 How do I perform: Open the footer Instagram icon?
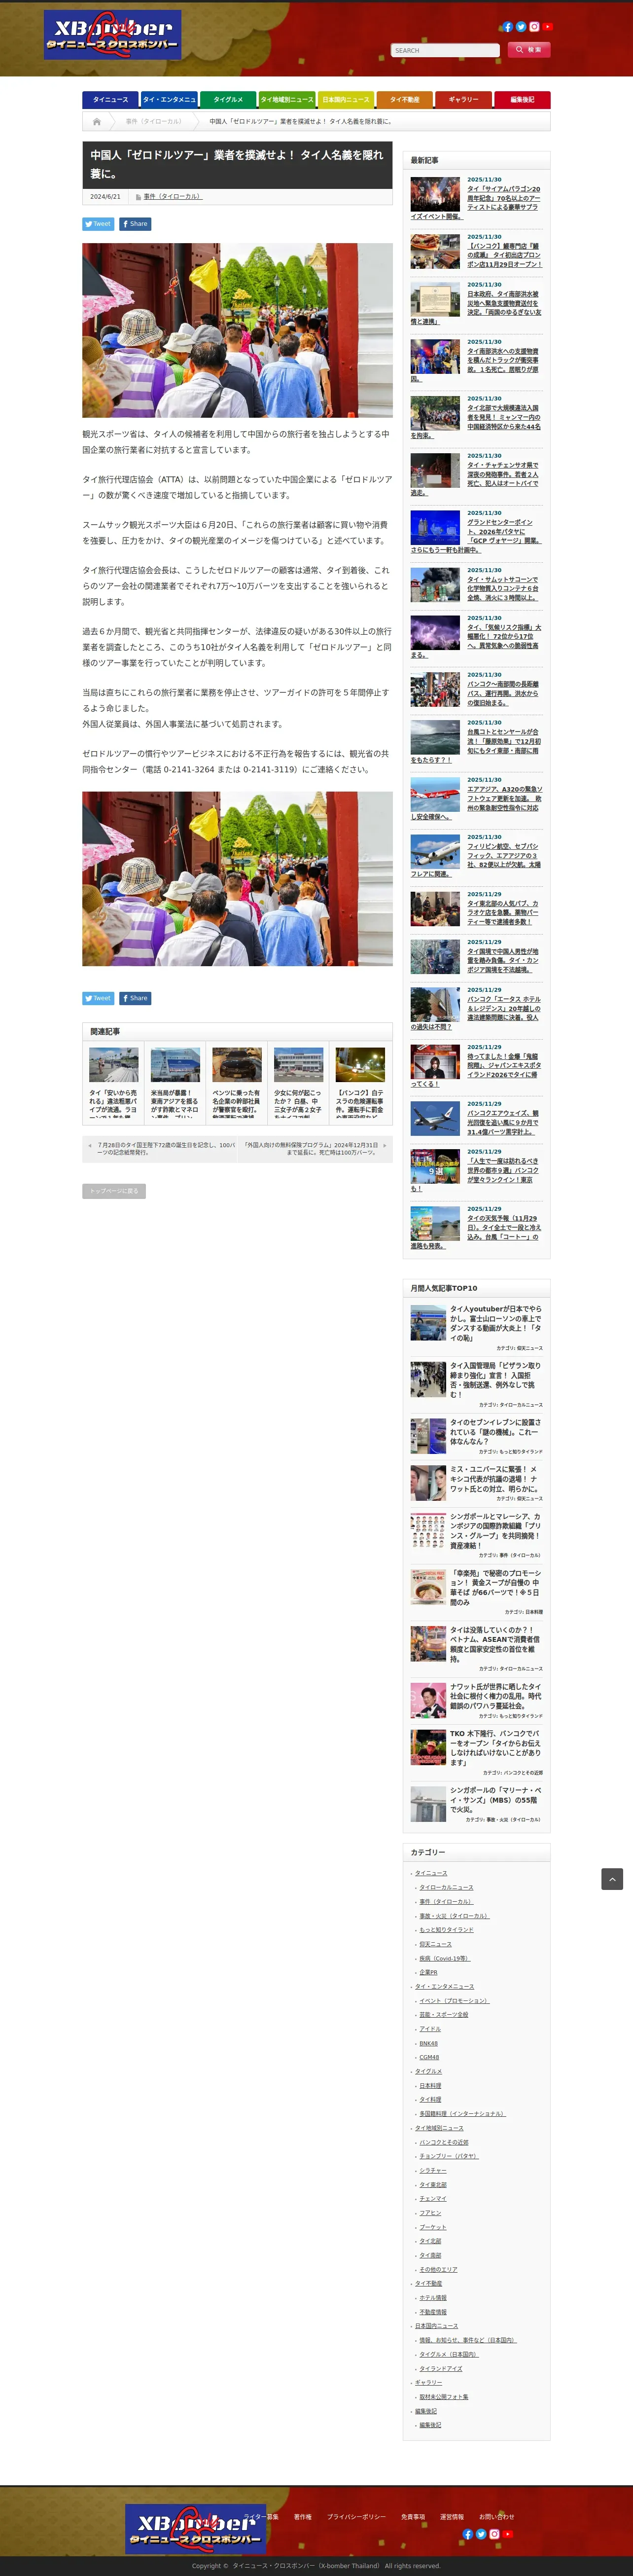[x=494, y=2534]
